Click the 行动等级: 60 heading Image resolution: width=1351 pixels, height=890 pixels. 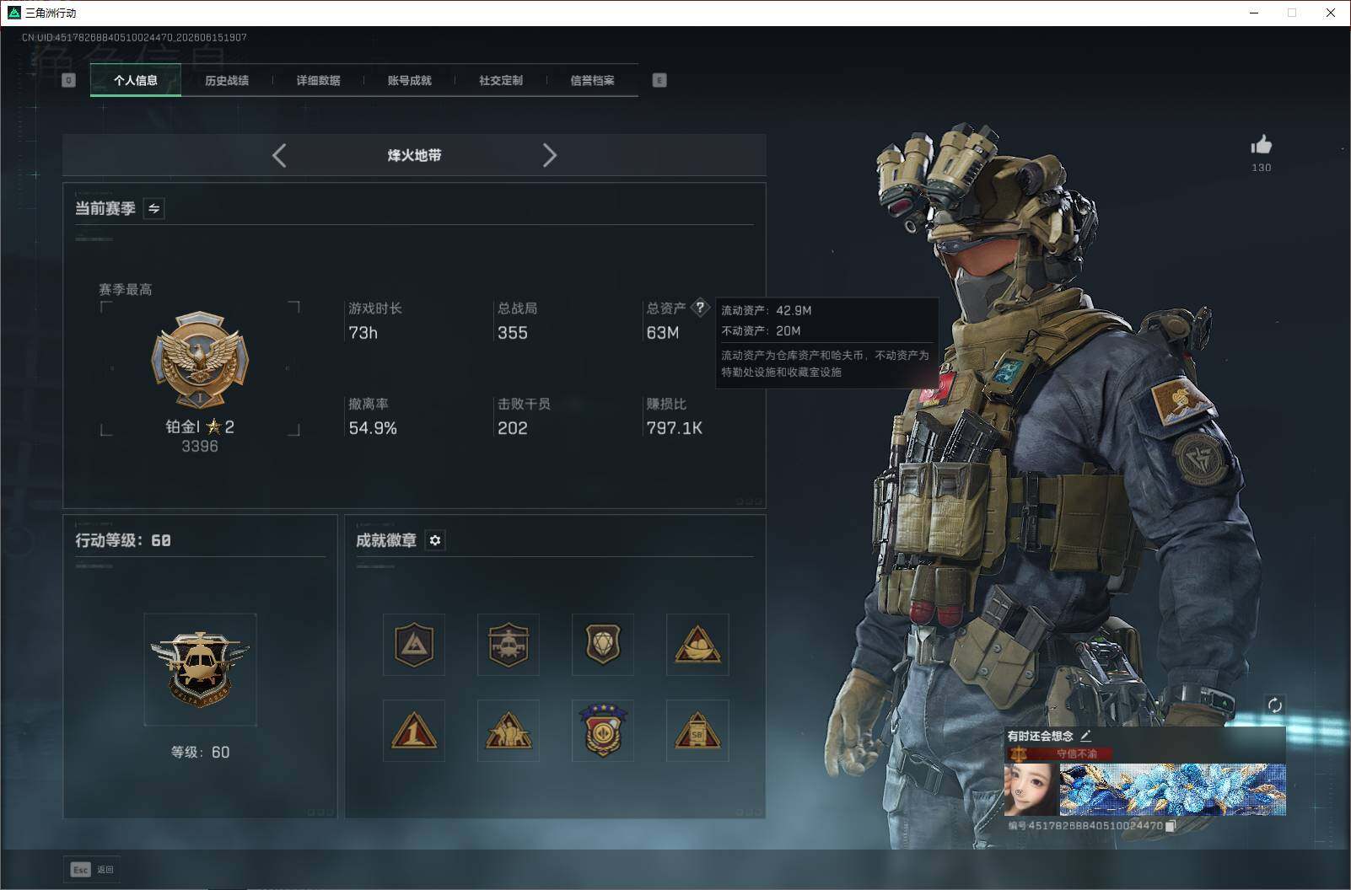coord(123,540)
